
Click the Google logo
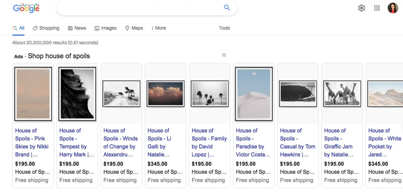(x=26, y=8)
